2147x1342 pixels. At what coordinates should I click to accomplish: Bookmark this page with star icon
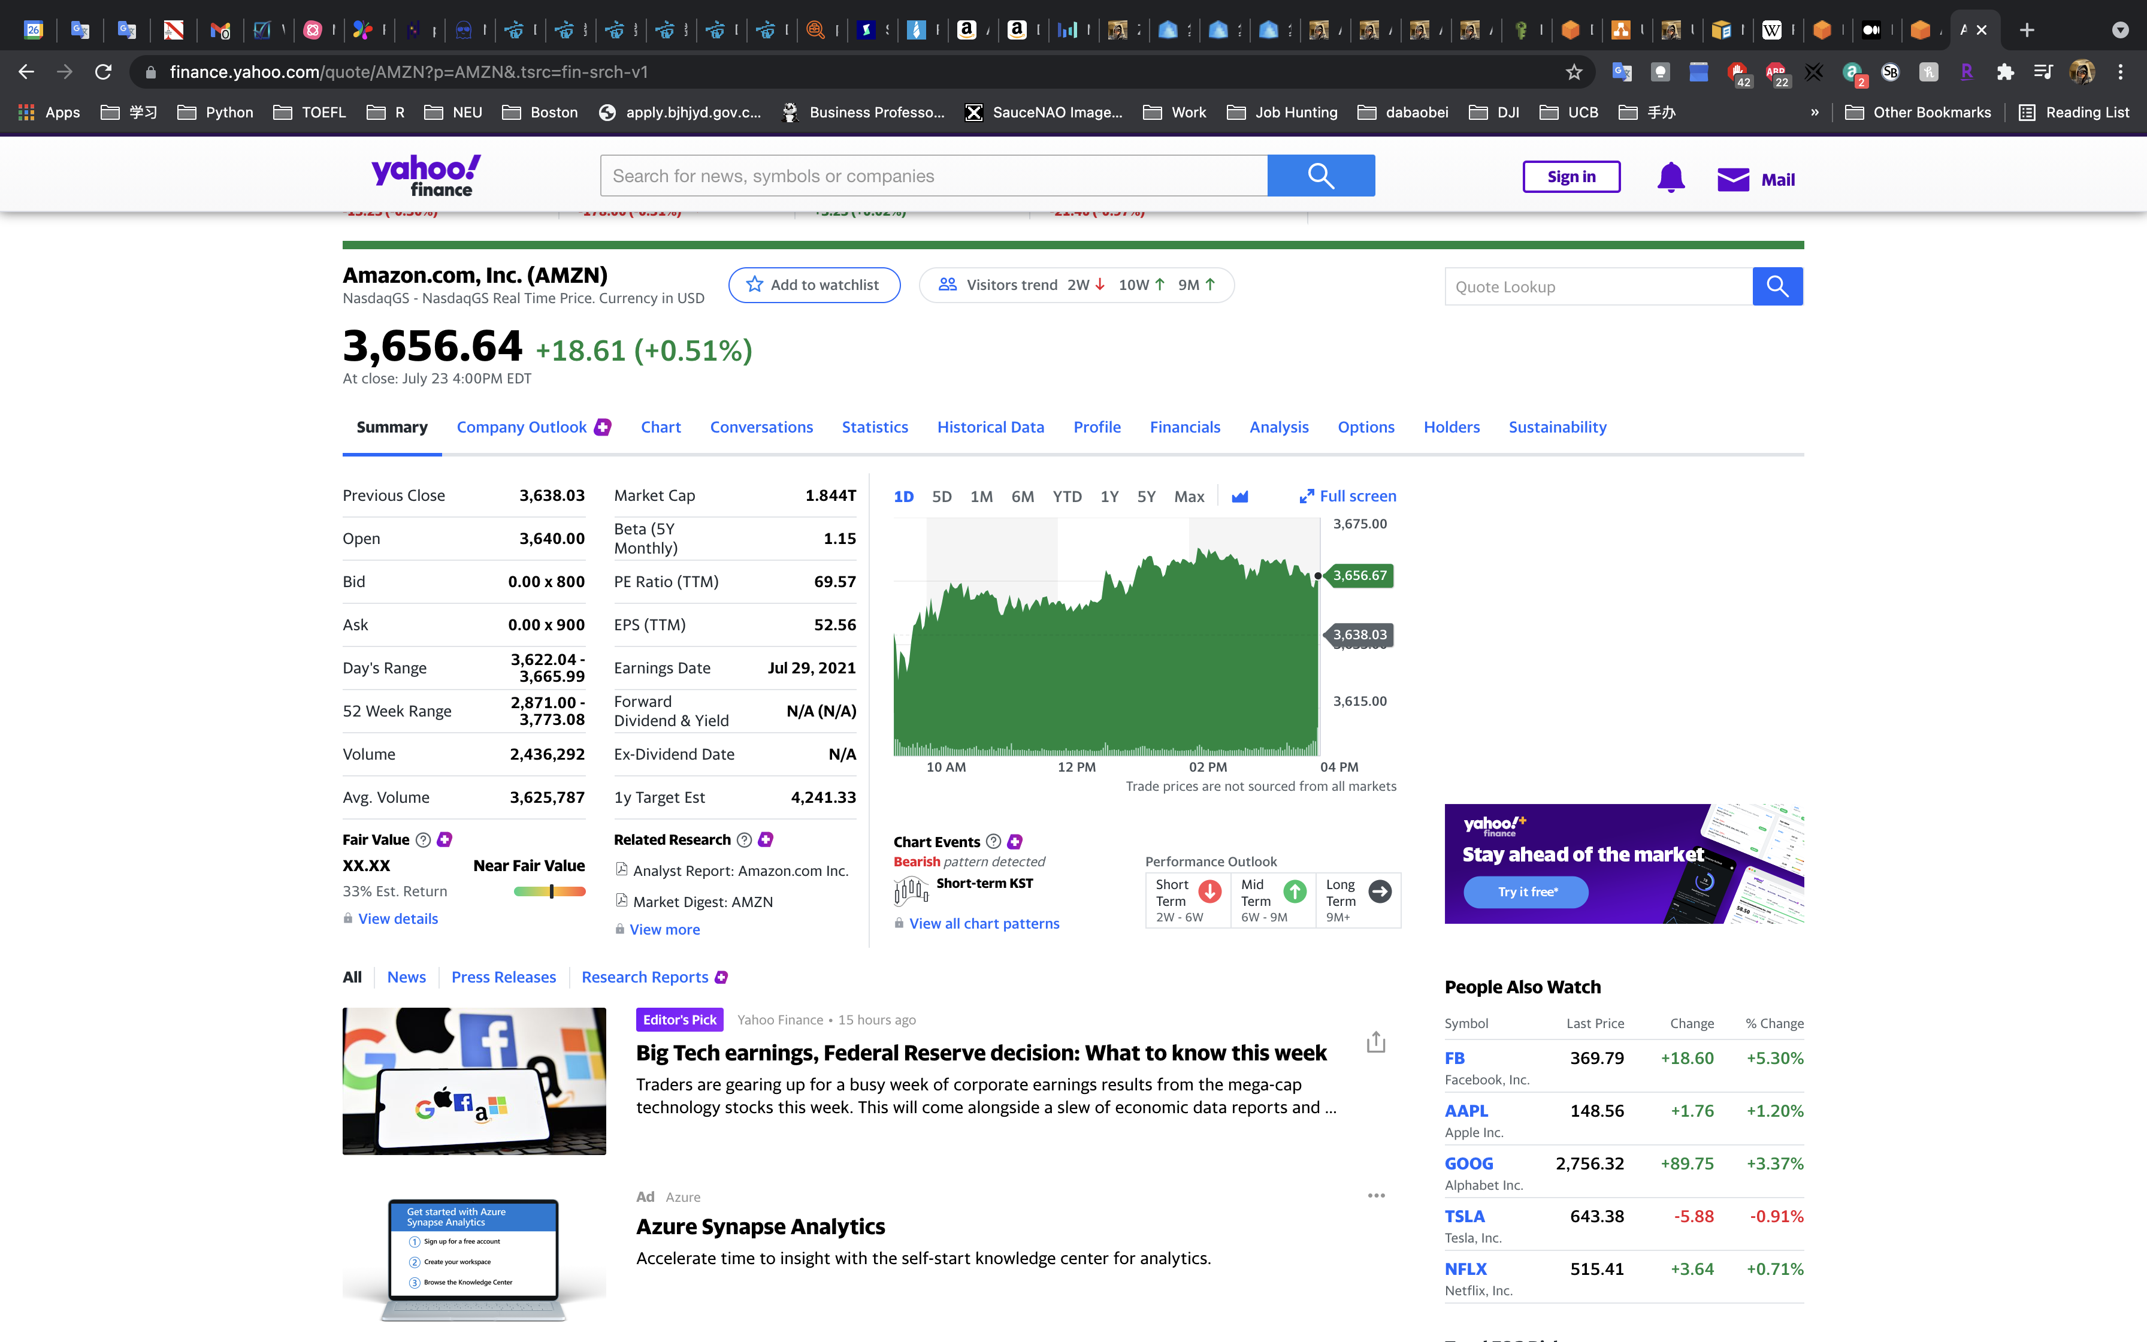pyautogui.click(x=1574, y=72)
